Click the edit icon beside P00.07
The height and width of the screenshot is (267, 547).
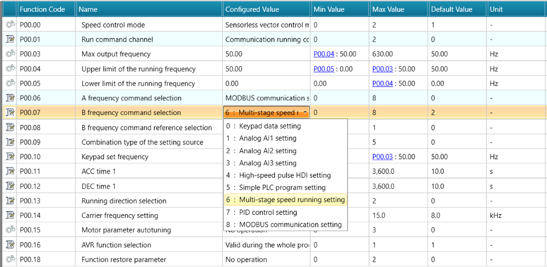tap(10, 112)
